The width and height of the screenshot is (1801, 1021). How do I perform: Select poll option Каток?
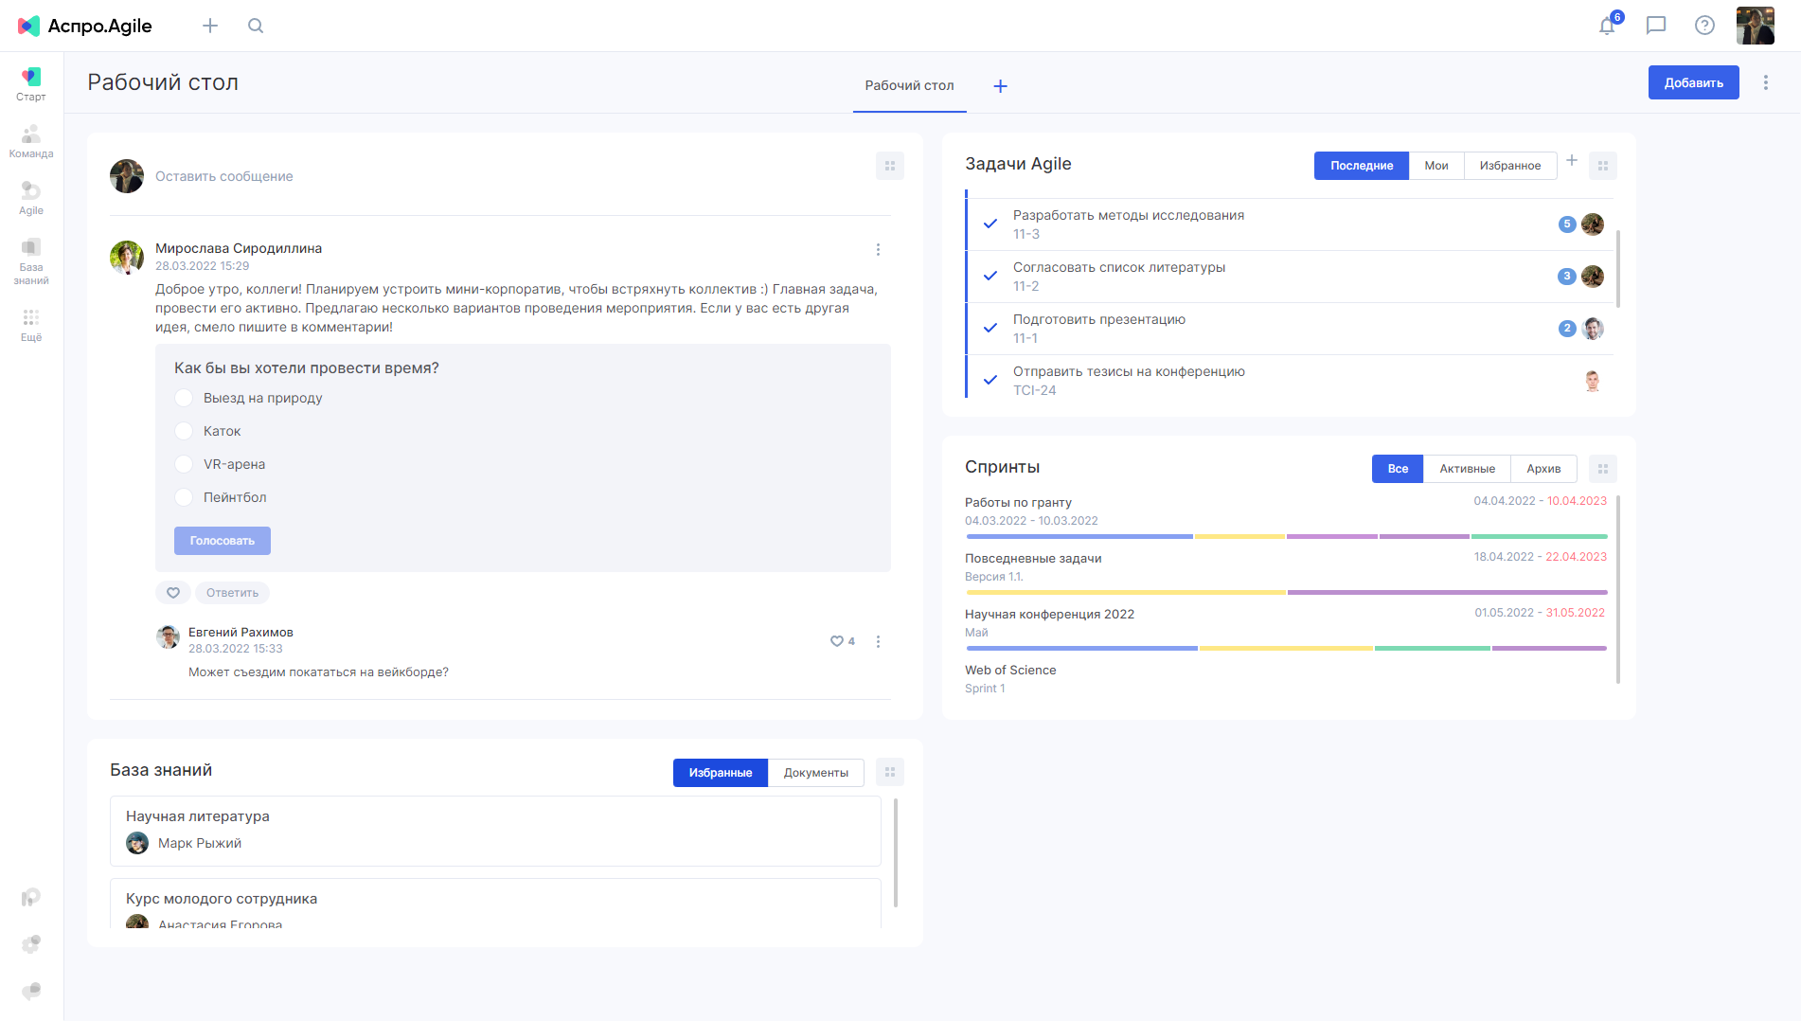click(x=184, y=431)
